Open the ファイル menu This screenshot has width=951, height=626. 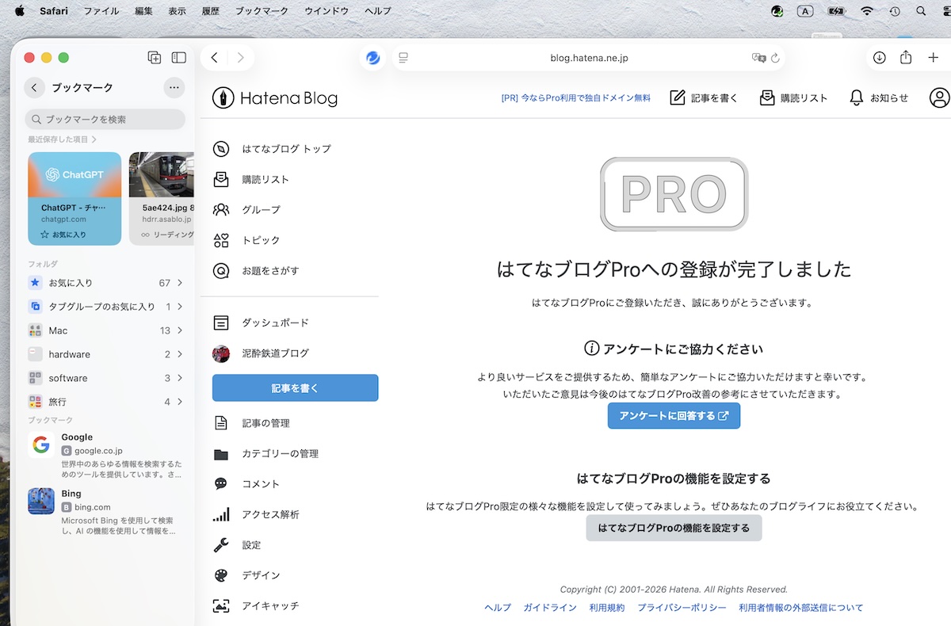[x=101, y=11]
